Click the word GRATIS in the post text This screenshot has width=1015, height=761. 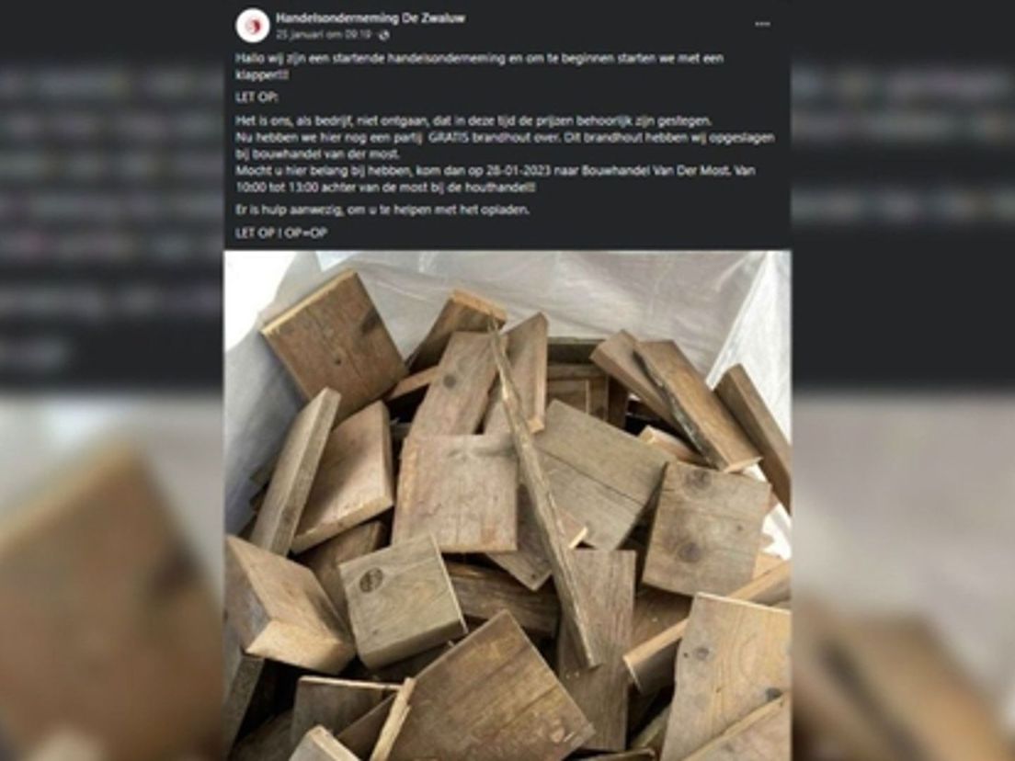tap(448, 138)
